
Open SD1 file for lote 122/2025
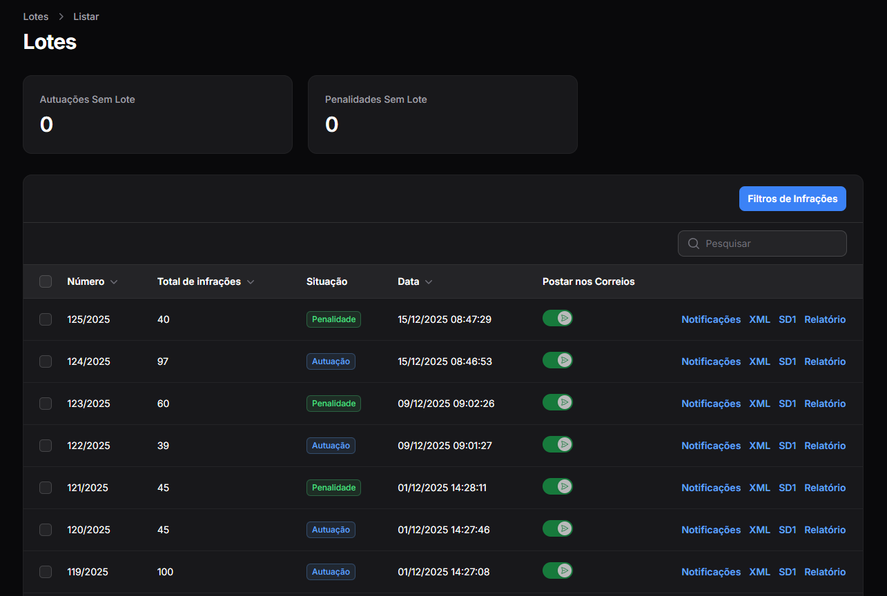tap(787, 446)
